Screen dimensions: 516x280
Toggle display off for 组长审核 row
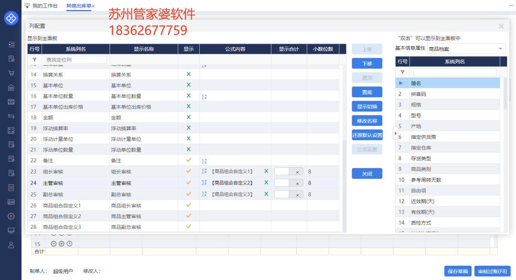tap(189, 171)
